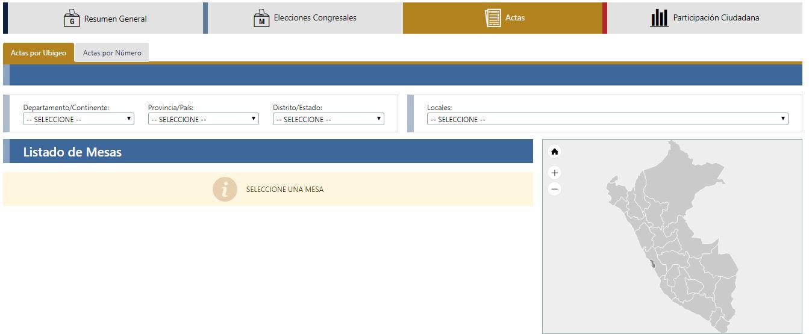Click the Participación Ciudadana bar chart icon
This screenshot has width=809, height=334.
(x=659, y=18)
